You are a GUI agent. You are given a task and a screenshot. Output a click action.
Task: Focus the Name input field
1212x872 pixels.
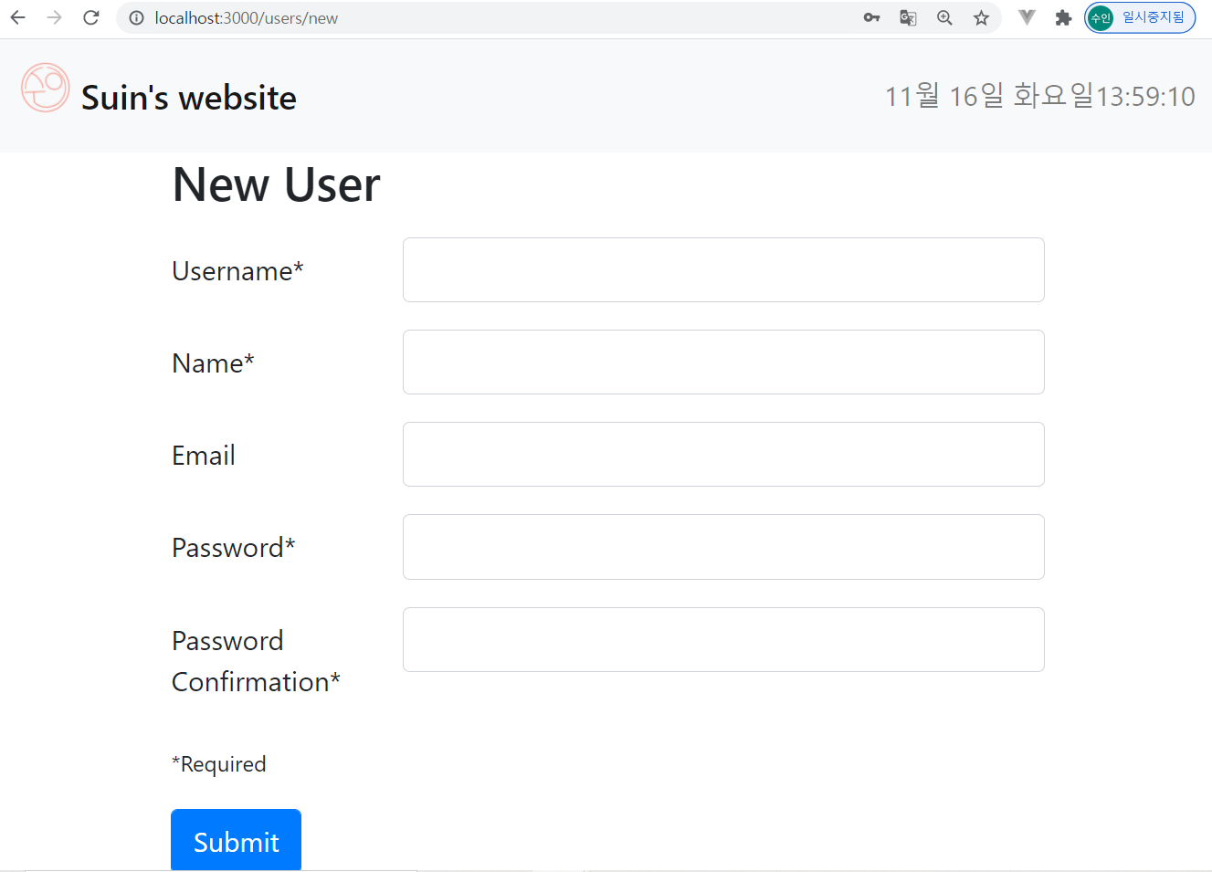(x=723, y=362)
